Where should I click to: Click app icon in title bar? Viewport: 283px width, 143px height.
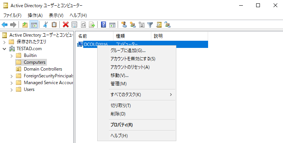click(6, 6)
